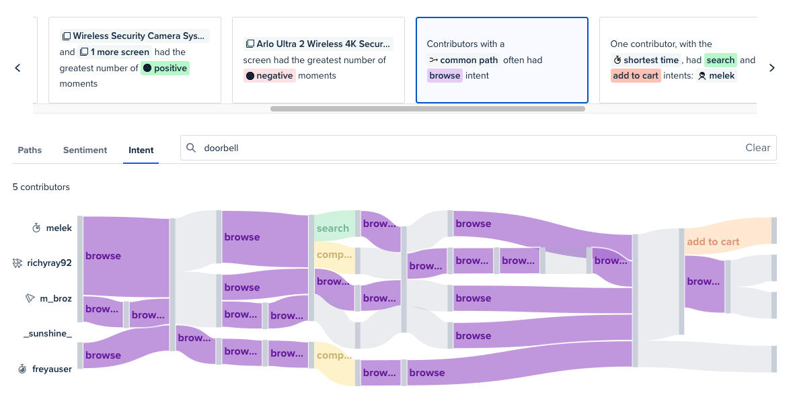The height and width of the screenshot is (407, 793).
Task: Clear the doorbell search filter
Action: click(x=757, y=148)
